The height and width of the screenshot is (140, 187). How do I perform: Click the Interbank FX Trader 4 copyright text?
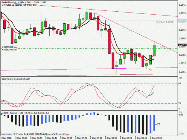pos(35,134)
